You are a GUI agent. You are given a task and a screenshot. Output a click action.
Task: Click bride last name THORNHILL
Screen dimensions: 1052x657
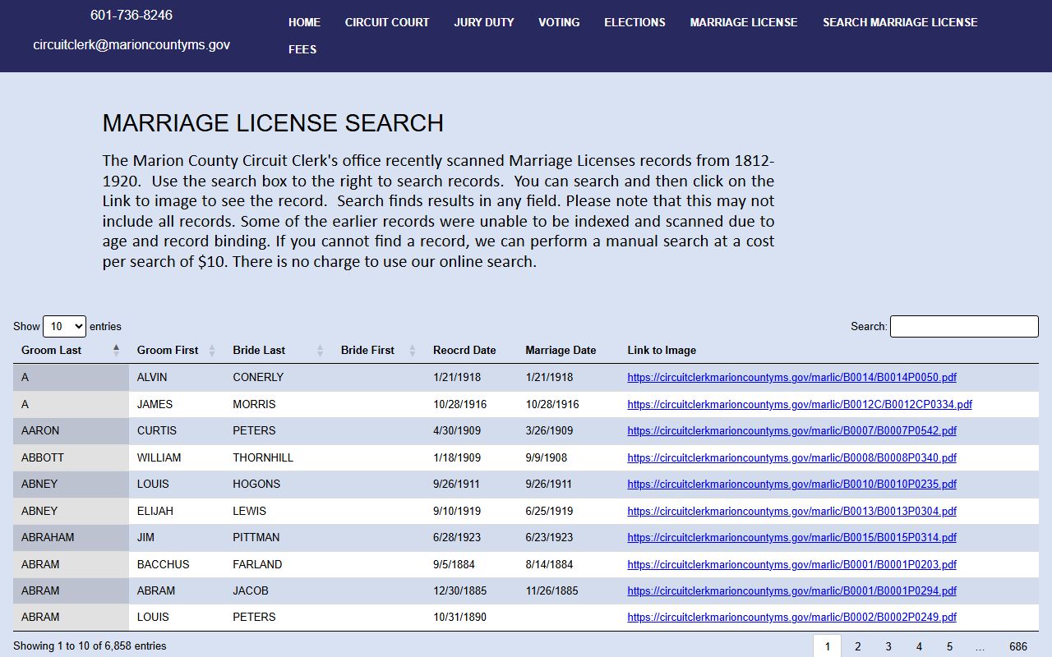click(263, 457)
